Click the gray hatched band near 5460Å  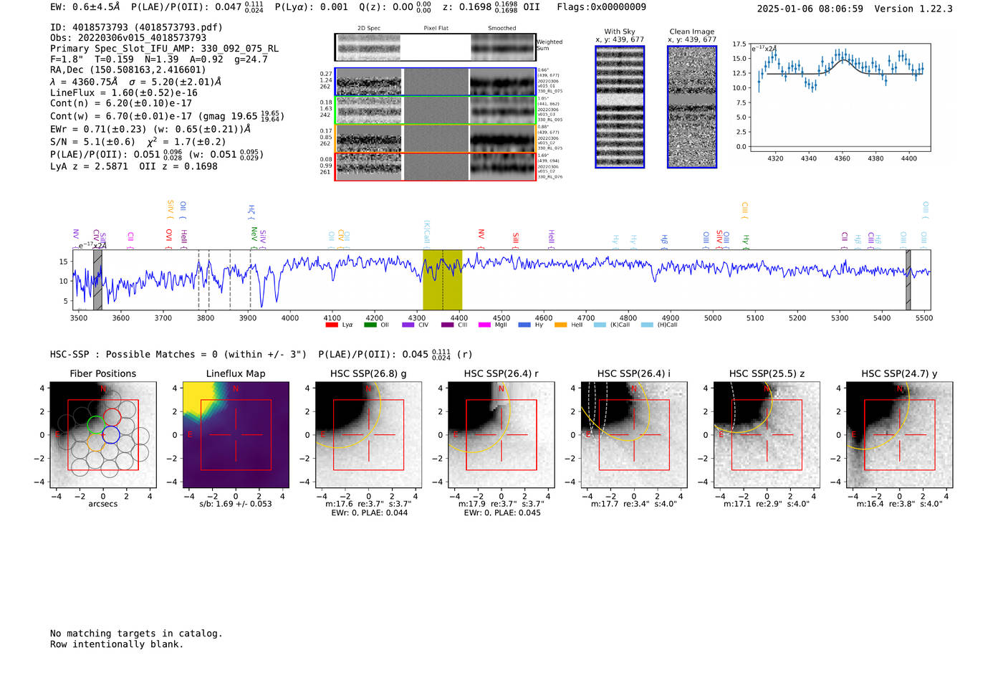908,280
